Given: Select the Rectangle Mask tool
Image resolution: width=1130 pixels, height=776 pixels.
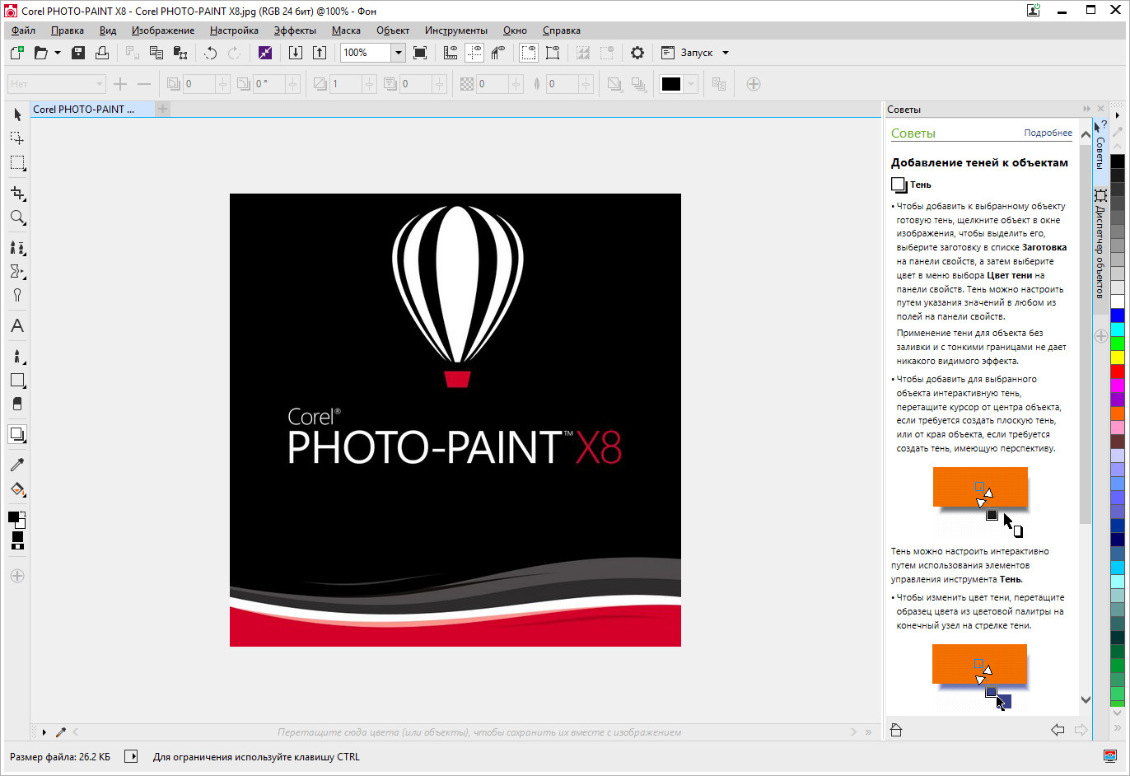Looking at the screenshot, I should (17, 162).
